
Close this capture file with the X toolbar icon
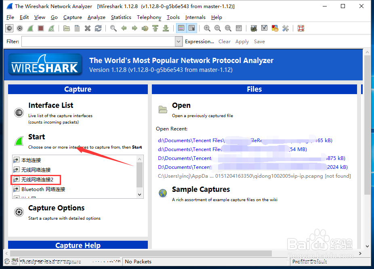pos(88,28)
